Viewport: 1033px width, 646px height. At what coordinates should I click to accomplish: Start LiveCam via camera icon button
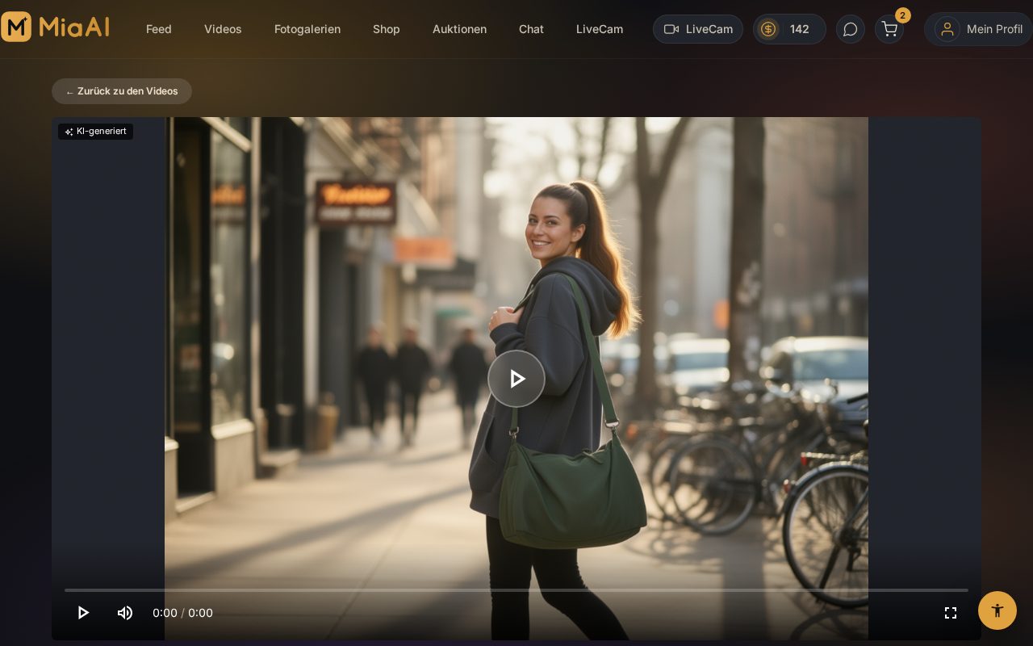click(x=698, y=29)
